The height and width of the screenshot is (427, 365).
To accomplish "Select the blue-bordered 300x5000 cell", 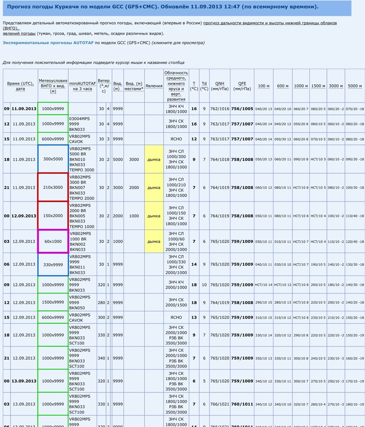I will click(x=53, y=159).
